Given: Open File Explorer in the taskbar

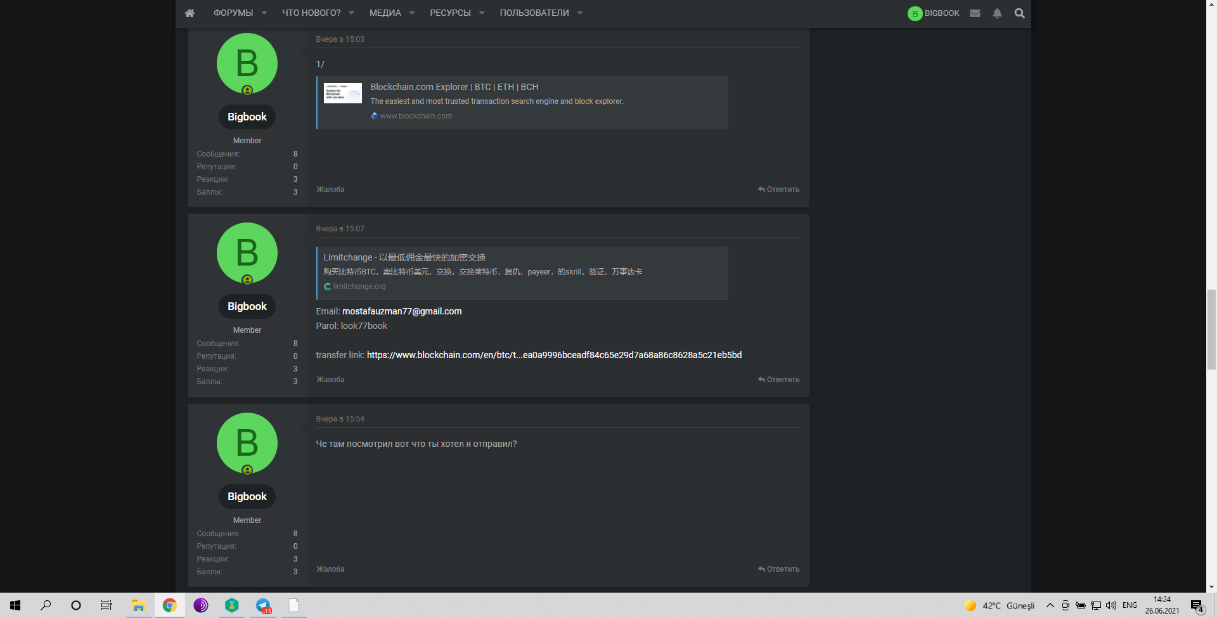Looking at the screenshot, I should click(138, 605).
